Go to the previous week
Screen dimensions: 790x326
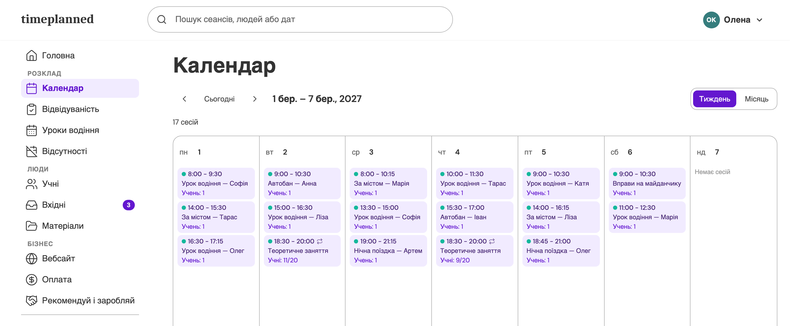(184, 99)
